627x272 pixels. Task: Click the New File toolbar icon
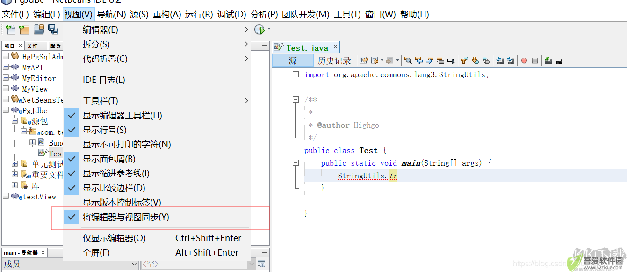[x=10, y=29]
